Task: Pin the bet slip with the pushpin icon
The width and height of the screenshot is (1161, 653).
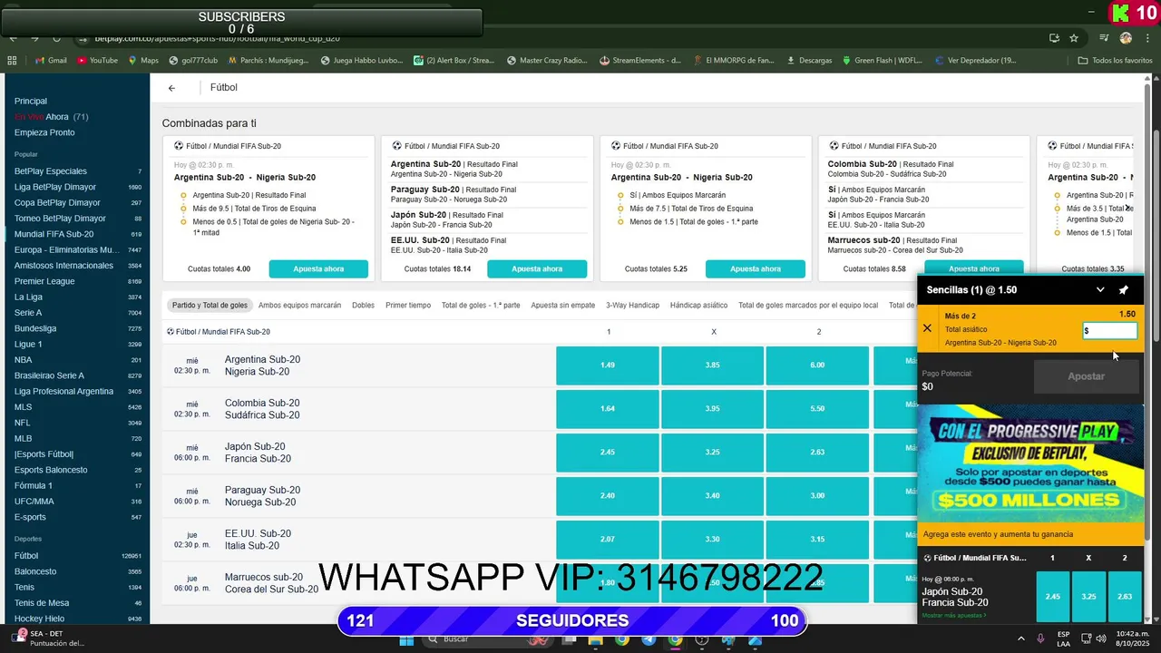Action: click(x=1124, y=290)
